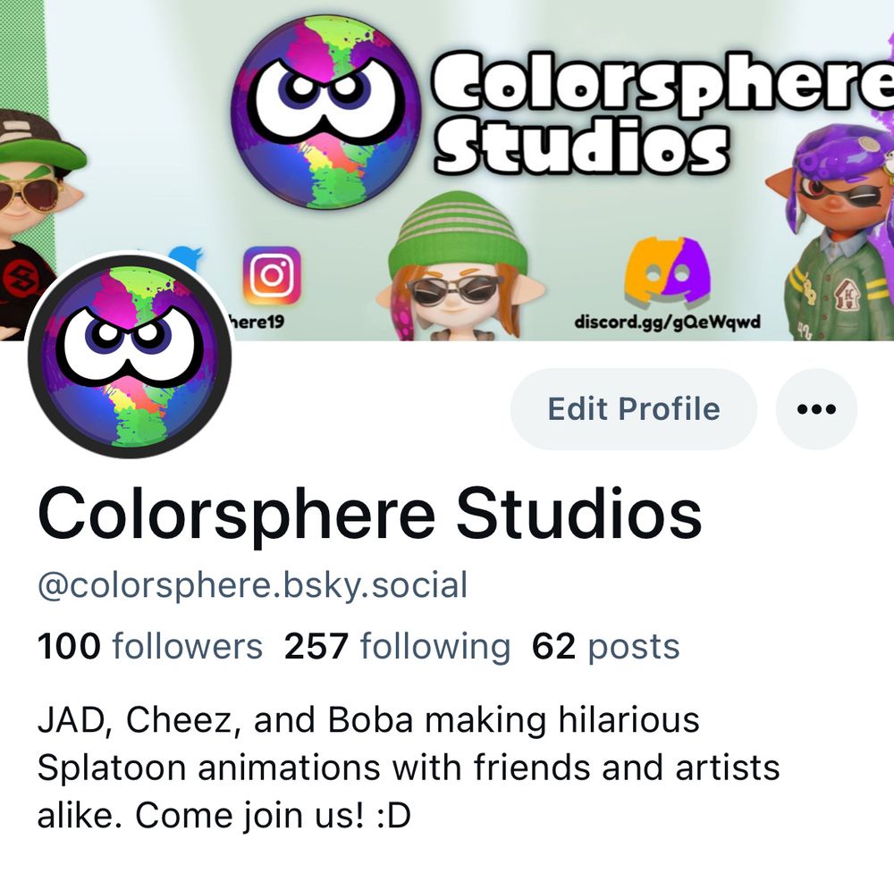Open the 257 following list
The width and height of the screenshot is (894, 873).
click(x=397, y=646)
